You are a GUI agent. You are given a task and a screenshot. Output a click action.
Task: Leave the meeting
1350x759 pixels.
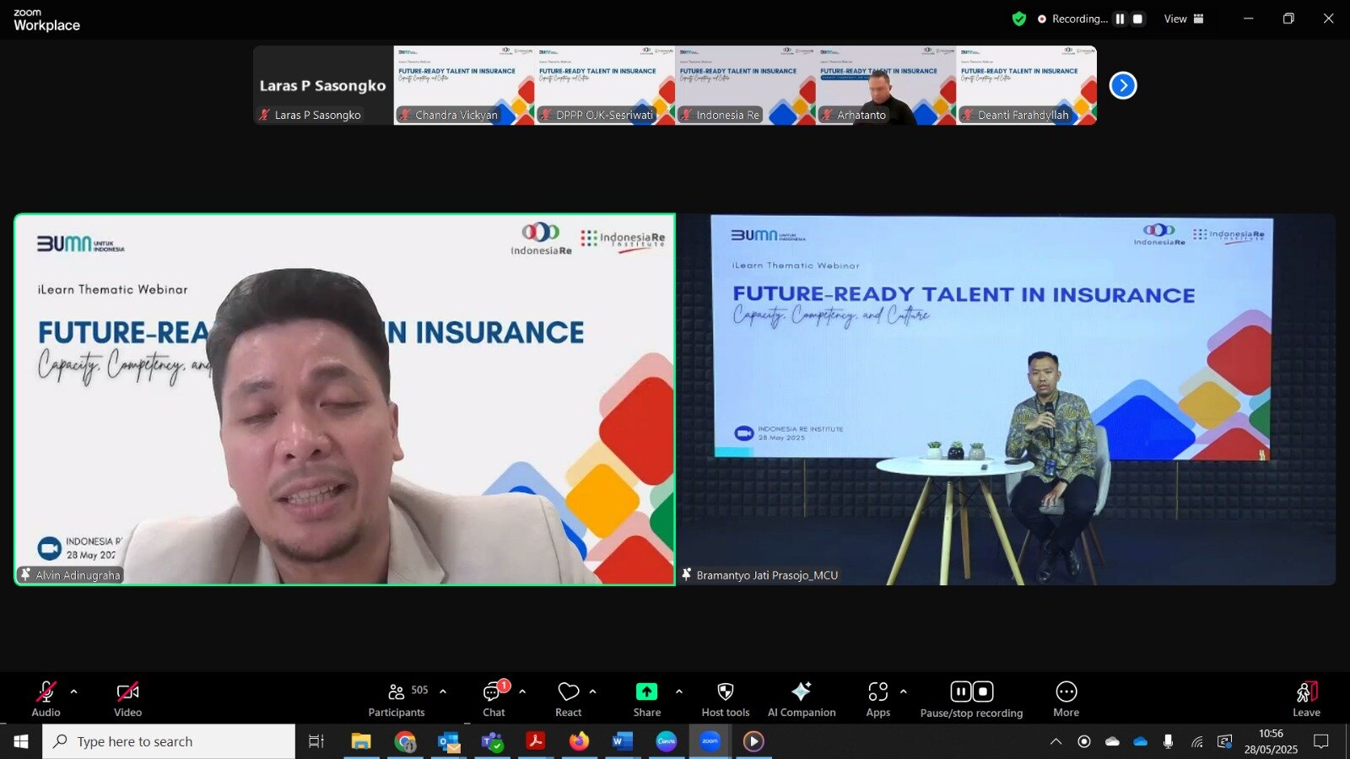[x=1306, y=699]
